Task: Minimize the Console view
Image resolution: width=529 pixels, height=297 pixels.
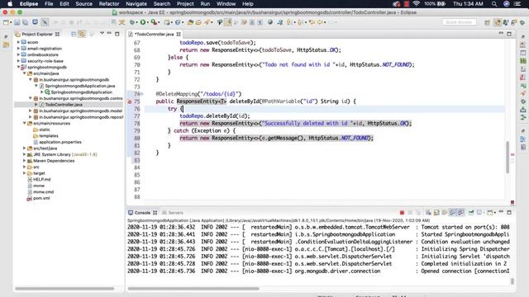Action: pos(501,212)
